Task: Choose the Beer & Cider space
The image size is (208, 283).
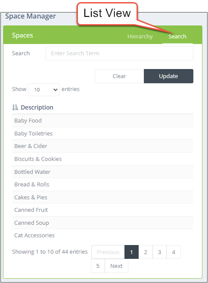Action: 102,146
